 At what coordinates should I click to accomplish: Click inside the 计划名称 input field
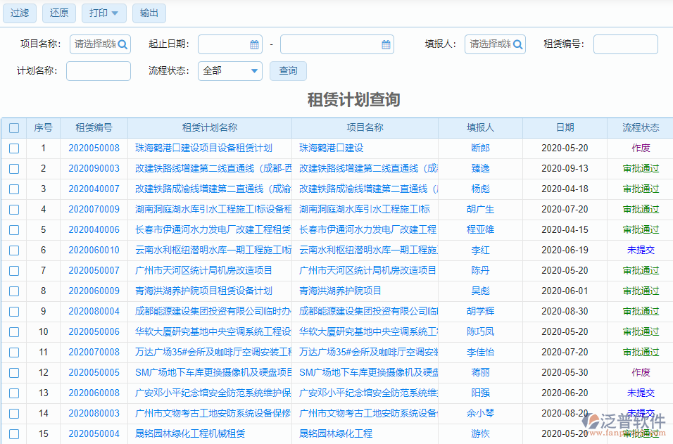point(98,70)
